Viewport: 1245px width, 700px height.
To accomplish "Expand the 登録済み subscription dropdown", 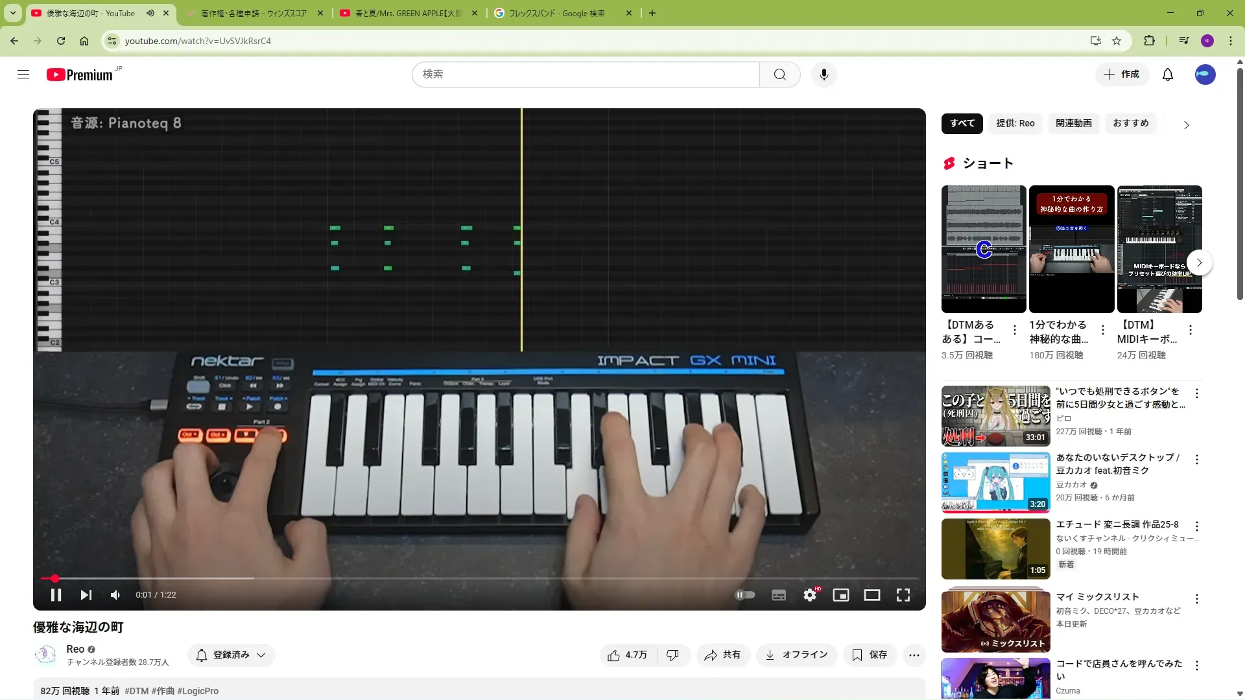I will tap(231, 655).
